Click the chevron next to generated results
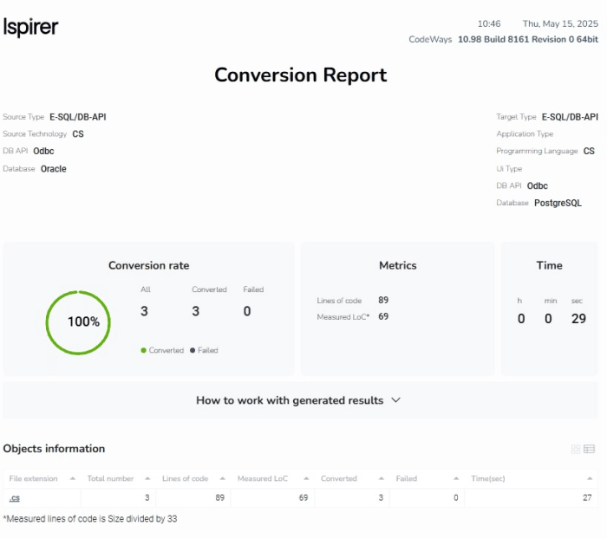607x539 pixels. click(x=396, y=400)
